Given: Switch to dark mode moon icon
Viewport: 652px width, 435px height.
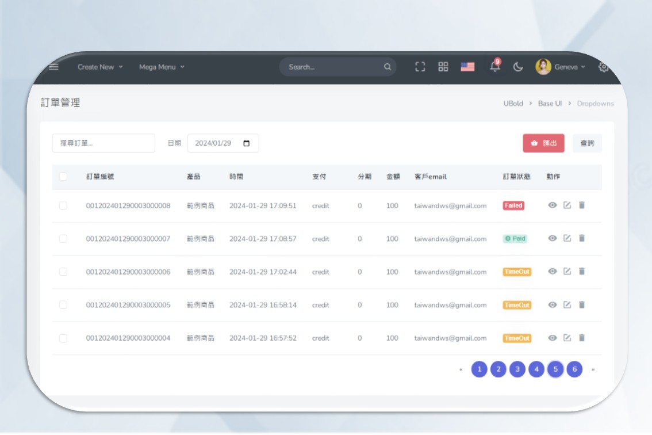Looking at the screenshot, I should 518,67.
